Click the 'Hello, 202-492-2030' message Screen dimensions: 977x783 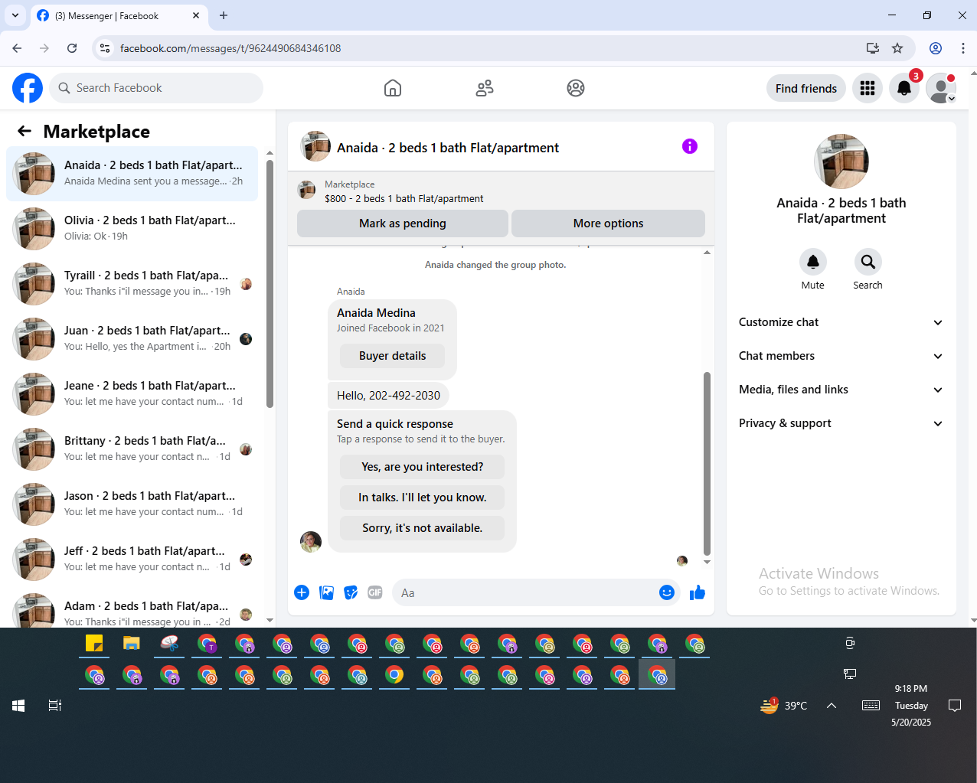tap(388, 396)
